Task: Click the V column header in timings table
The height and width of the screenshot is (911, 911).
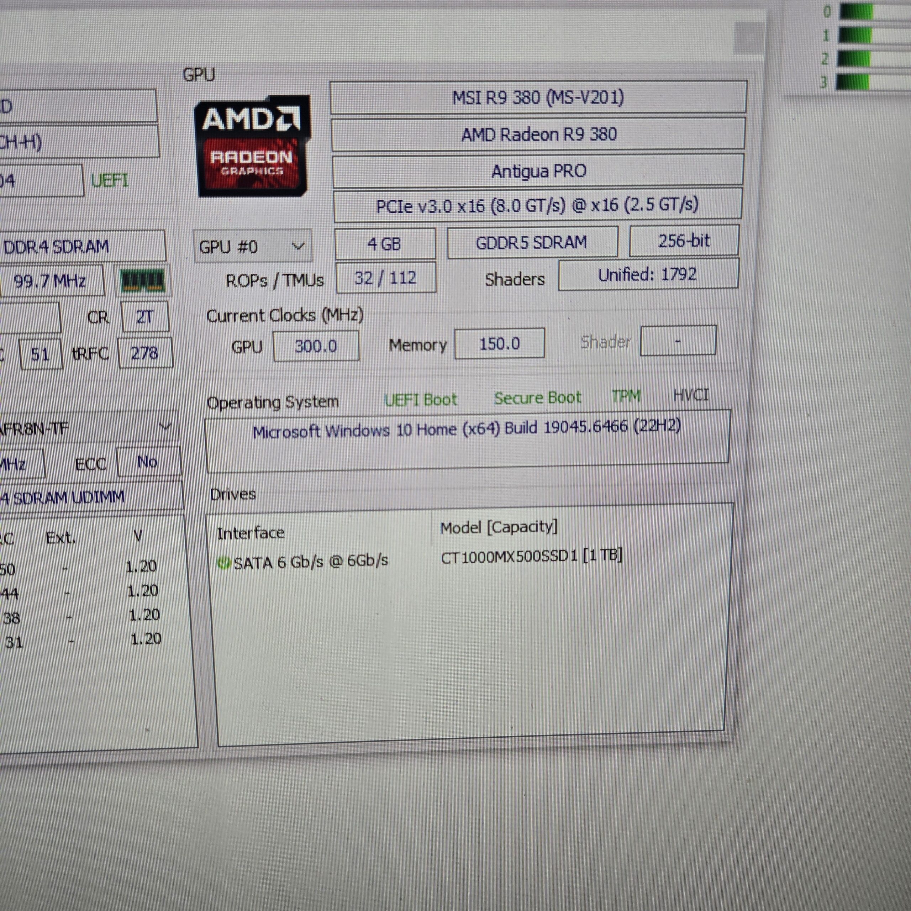Action: coord(138,536)
